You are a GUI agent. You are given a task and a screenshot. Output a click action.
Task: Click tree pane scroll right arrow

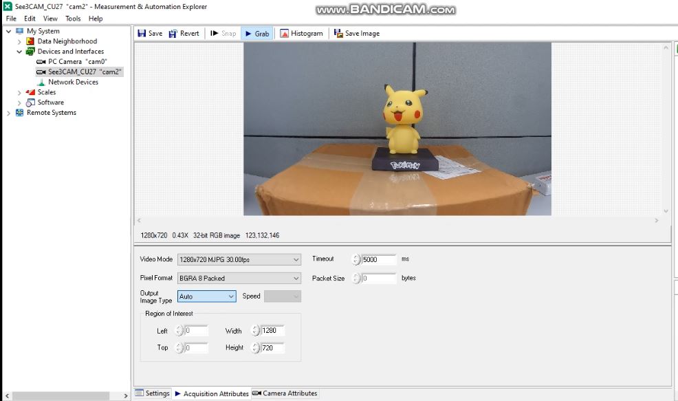pos(125,395)
